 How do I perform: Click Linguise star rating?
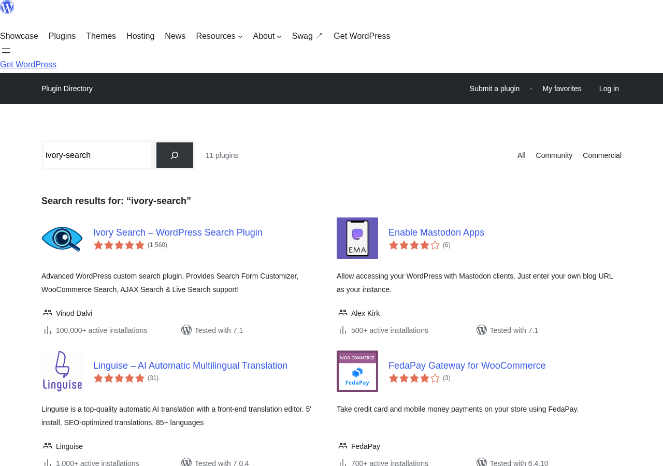click(x=119, y=378)
